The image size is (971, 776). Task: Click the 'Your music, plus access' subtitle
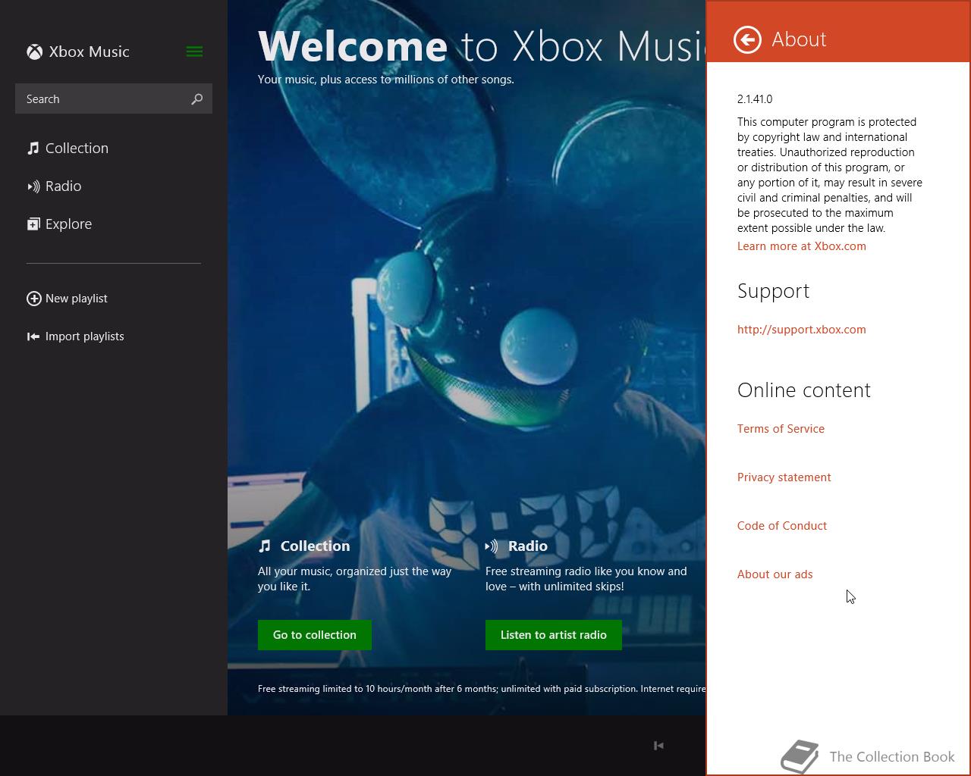(x=386, y=80)
